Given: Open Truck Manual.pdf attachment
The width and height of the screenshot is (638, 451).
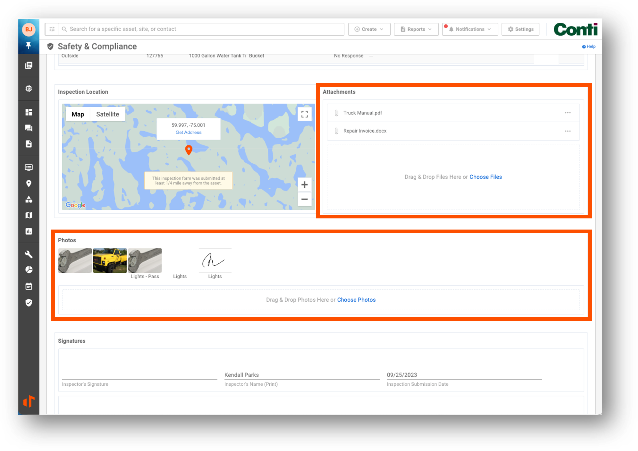Looking at the screenshot, I should click(x=362, y=113).
